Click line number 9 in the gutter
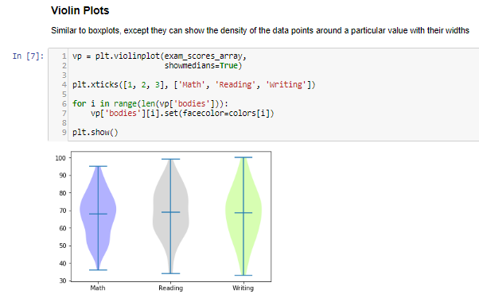Screen dimensions: 479x298 (64, 132)
